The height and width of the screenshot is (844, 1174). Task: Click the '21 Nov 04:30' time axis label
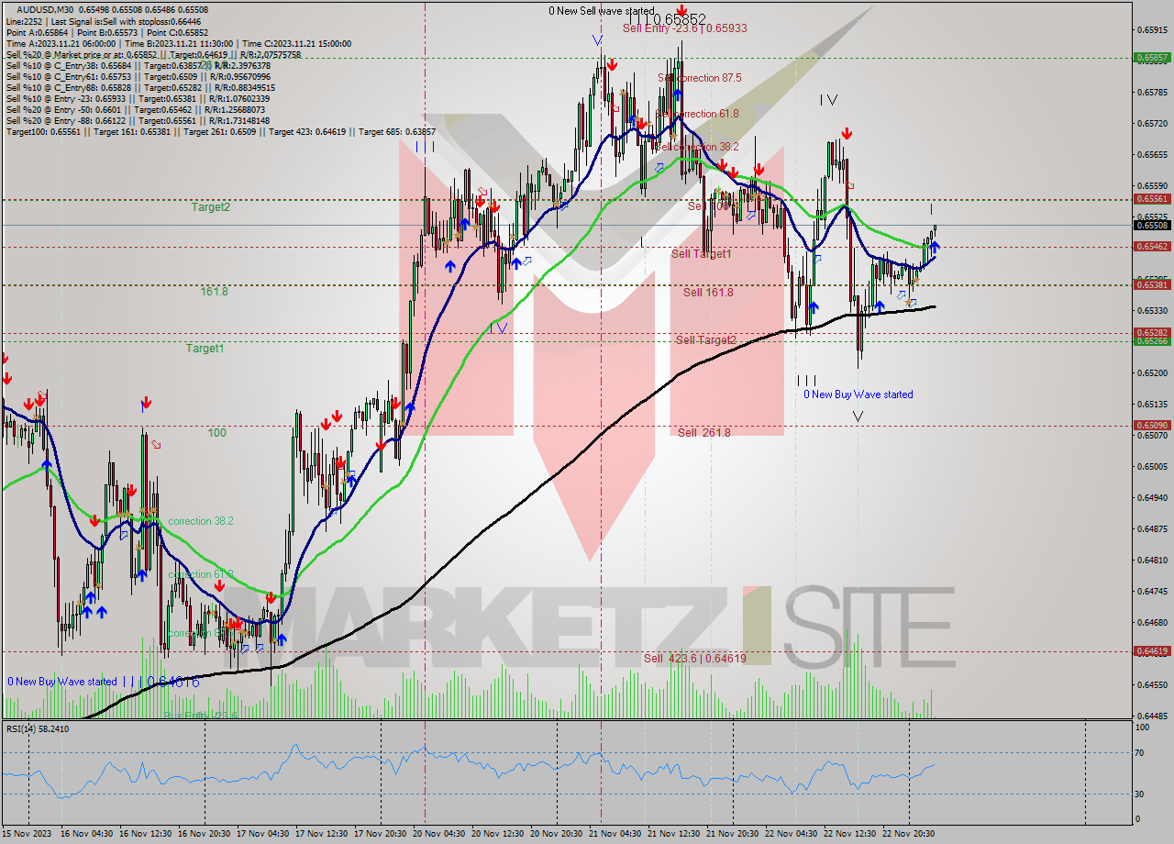click(x=615, y=834)
